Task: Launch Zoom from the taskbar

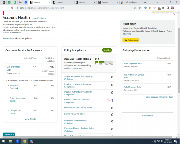Action: (x=17, y=141)
